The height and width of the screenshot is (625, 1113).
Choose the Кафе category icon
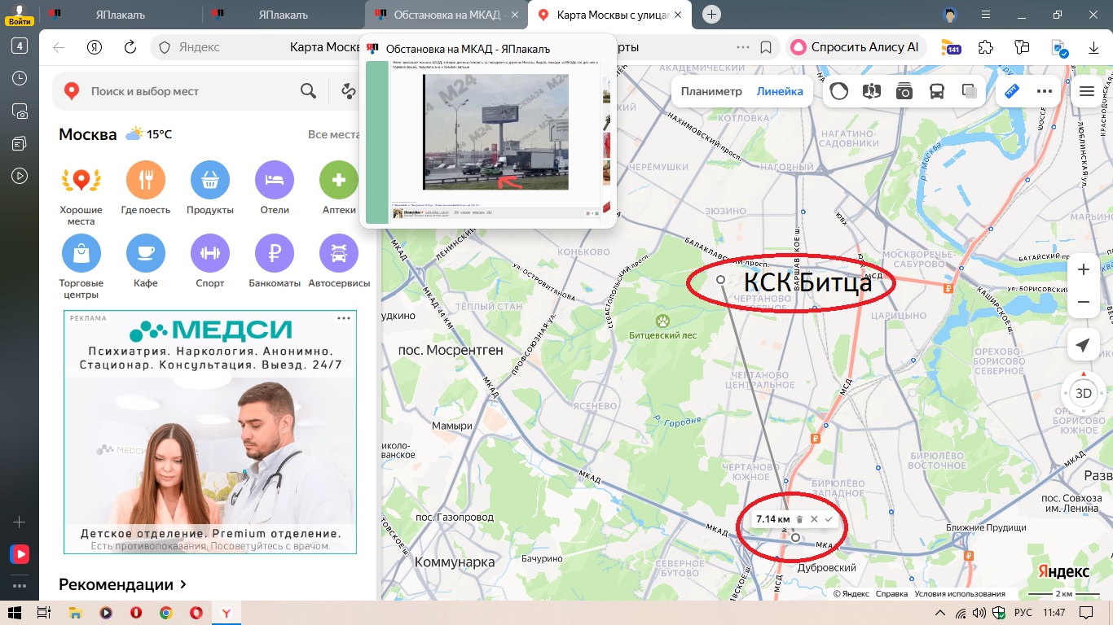click(x=146, y=254)
